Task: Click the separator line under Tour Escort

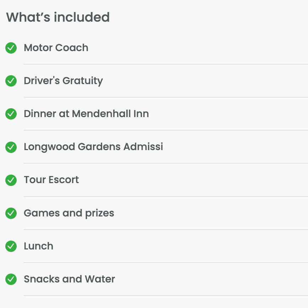Action: (166, 197)
